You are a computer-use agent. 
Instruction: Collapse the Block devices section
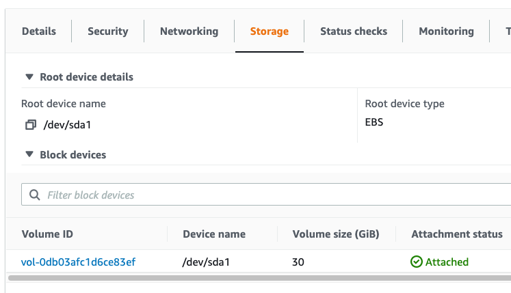tap(29, 155)
